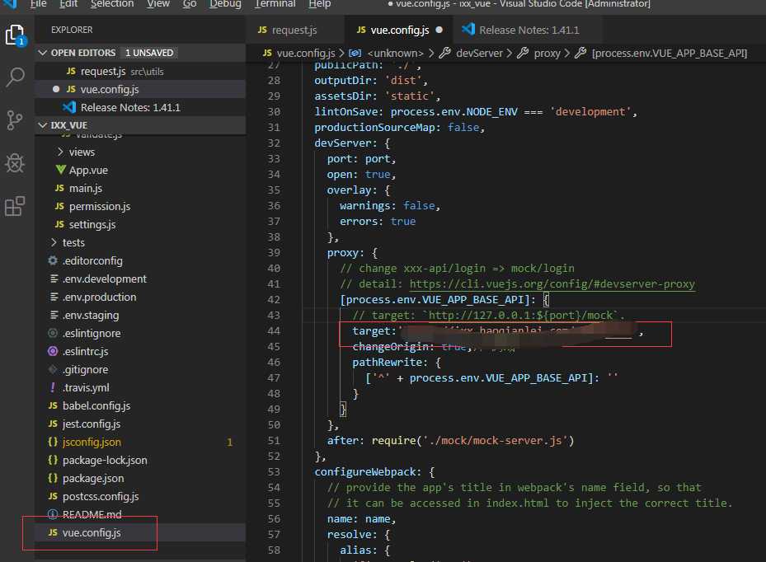Open the Selection menu

click(112, 4)
